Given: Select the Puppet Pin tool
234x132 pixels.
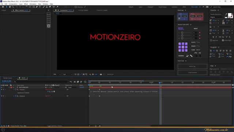Looking at the screenshot, I should pos(57,7).
